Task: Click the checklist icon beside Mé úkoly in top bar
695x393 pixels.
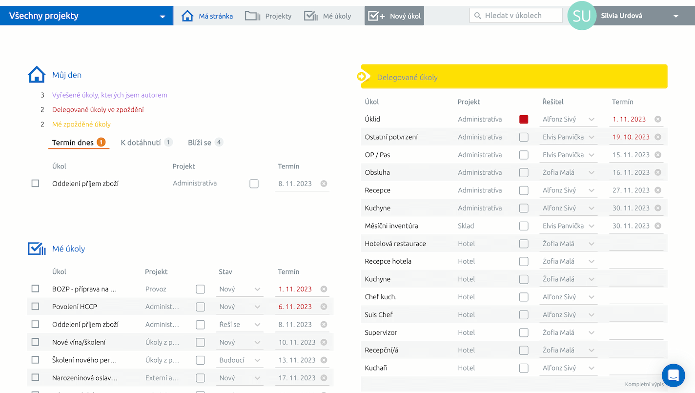Action: (x=311, y=16)
